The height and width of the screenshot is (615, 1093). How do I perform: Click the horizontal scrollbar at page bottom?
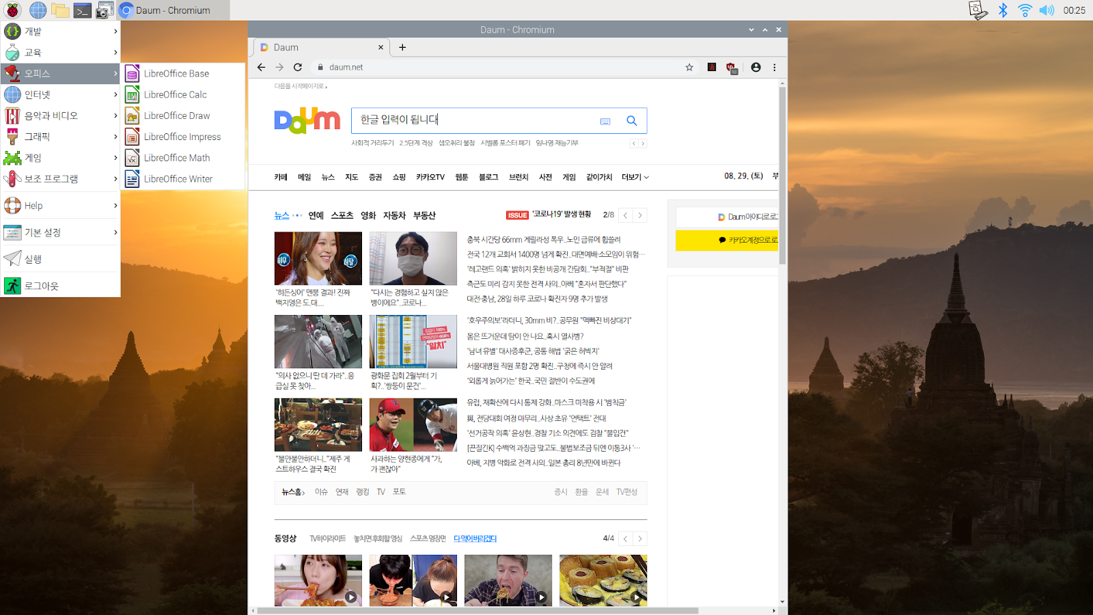[478, 610]
